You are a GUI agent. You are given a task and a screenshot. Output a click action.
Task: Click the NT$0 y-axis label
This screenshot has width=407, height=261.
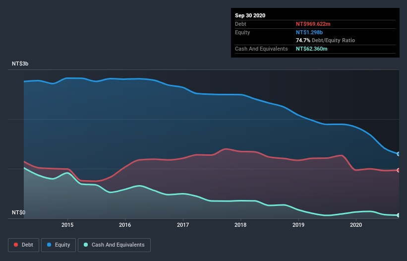coord(19,213)
